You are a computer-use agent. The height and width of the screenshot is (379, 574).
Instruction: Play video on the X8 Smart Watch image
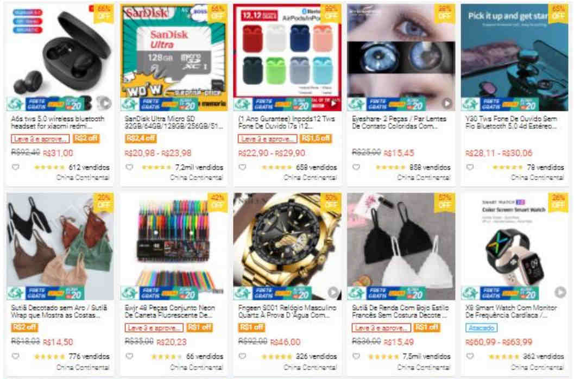pyautogui.click(x=560, y=292)
